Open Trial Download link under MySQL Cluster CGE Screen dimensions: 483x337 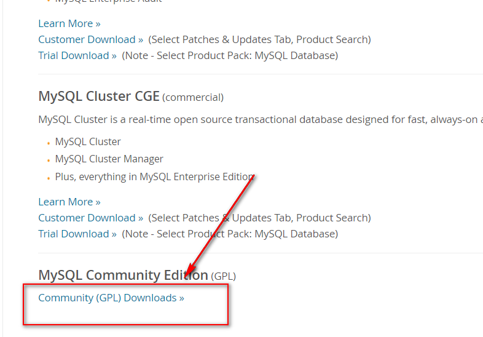click(77, 234)
